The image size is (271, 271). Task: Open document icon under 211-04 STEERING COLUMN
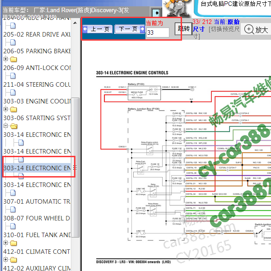13,93
